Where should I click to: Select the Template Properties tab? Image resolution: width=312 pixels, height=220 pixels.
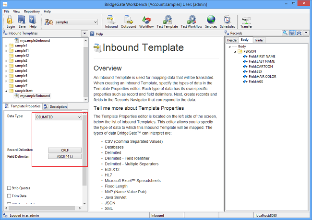coord(23,106)
